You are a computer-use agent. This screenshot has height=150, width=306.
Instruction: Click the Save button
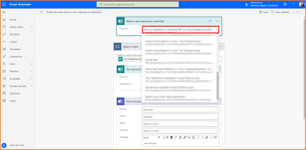[x=264, y=12]
